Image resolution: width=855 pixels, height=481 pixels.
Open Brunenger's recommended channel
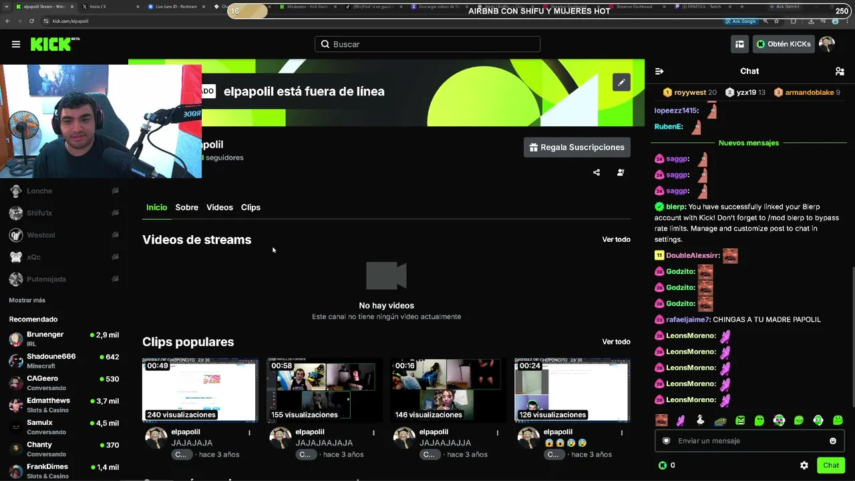coord(64,339)
